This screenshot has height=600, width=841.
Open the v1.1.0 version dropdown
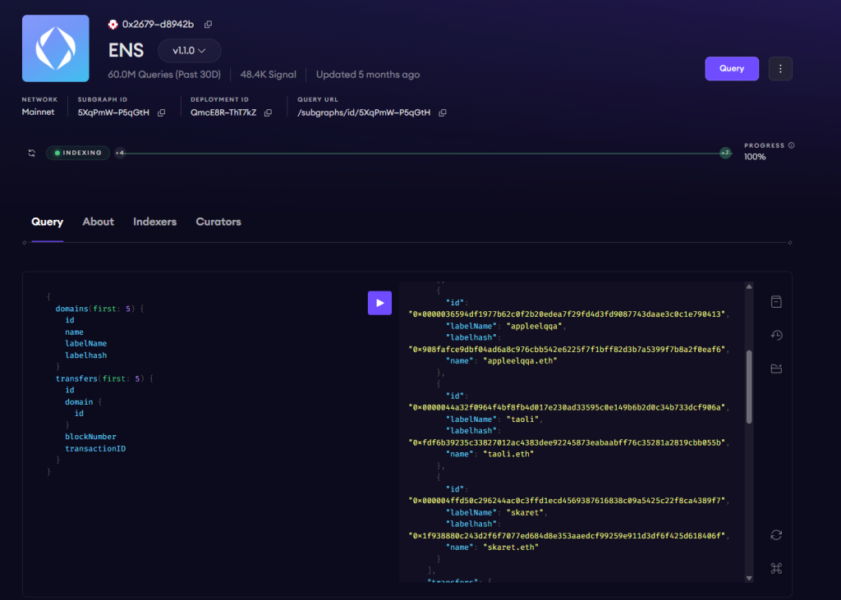(x=189, y=50)
